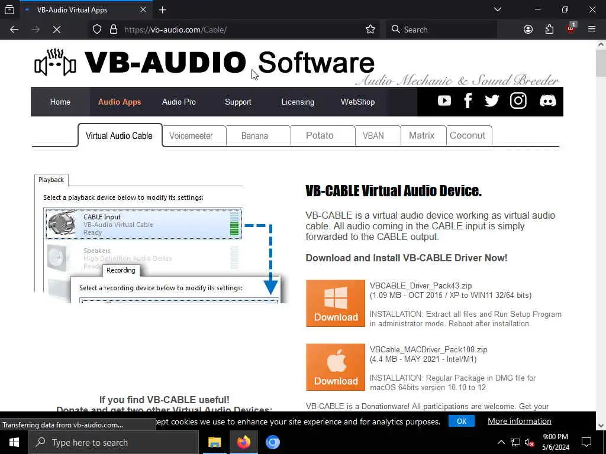
Task: Switch to the Coconut tab
Action: (x=469, y=135)
